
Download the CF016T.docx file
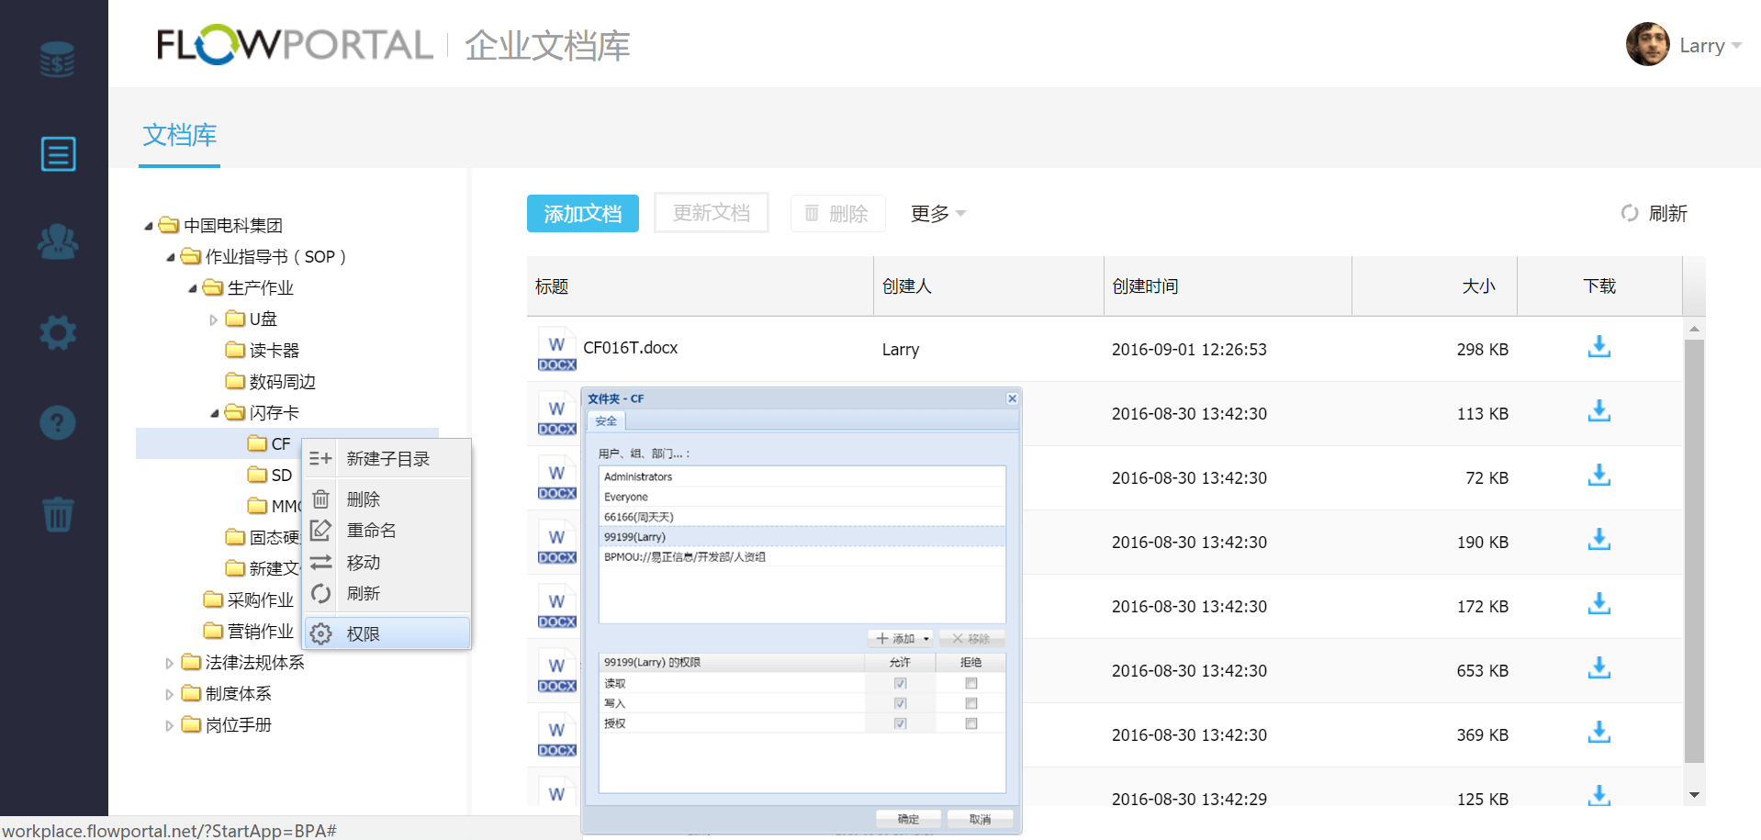(x=1598, y=347)
